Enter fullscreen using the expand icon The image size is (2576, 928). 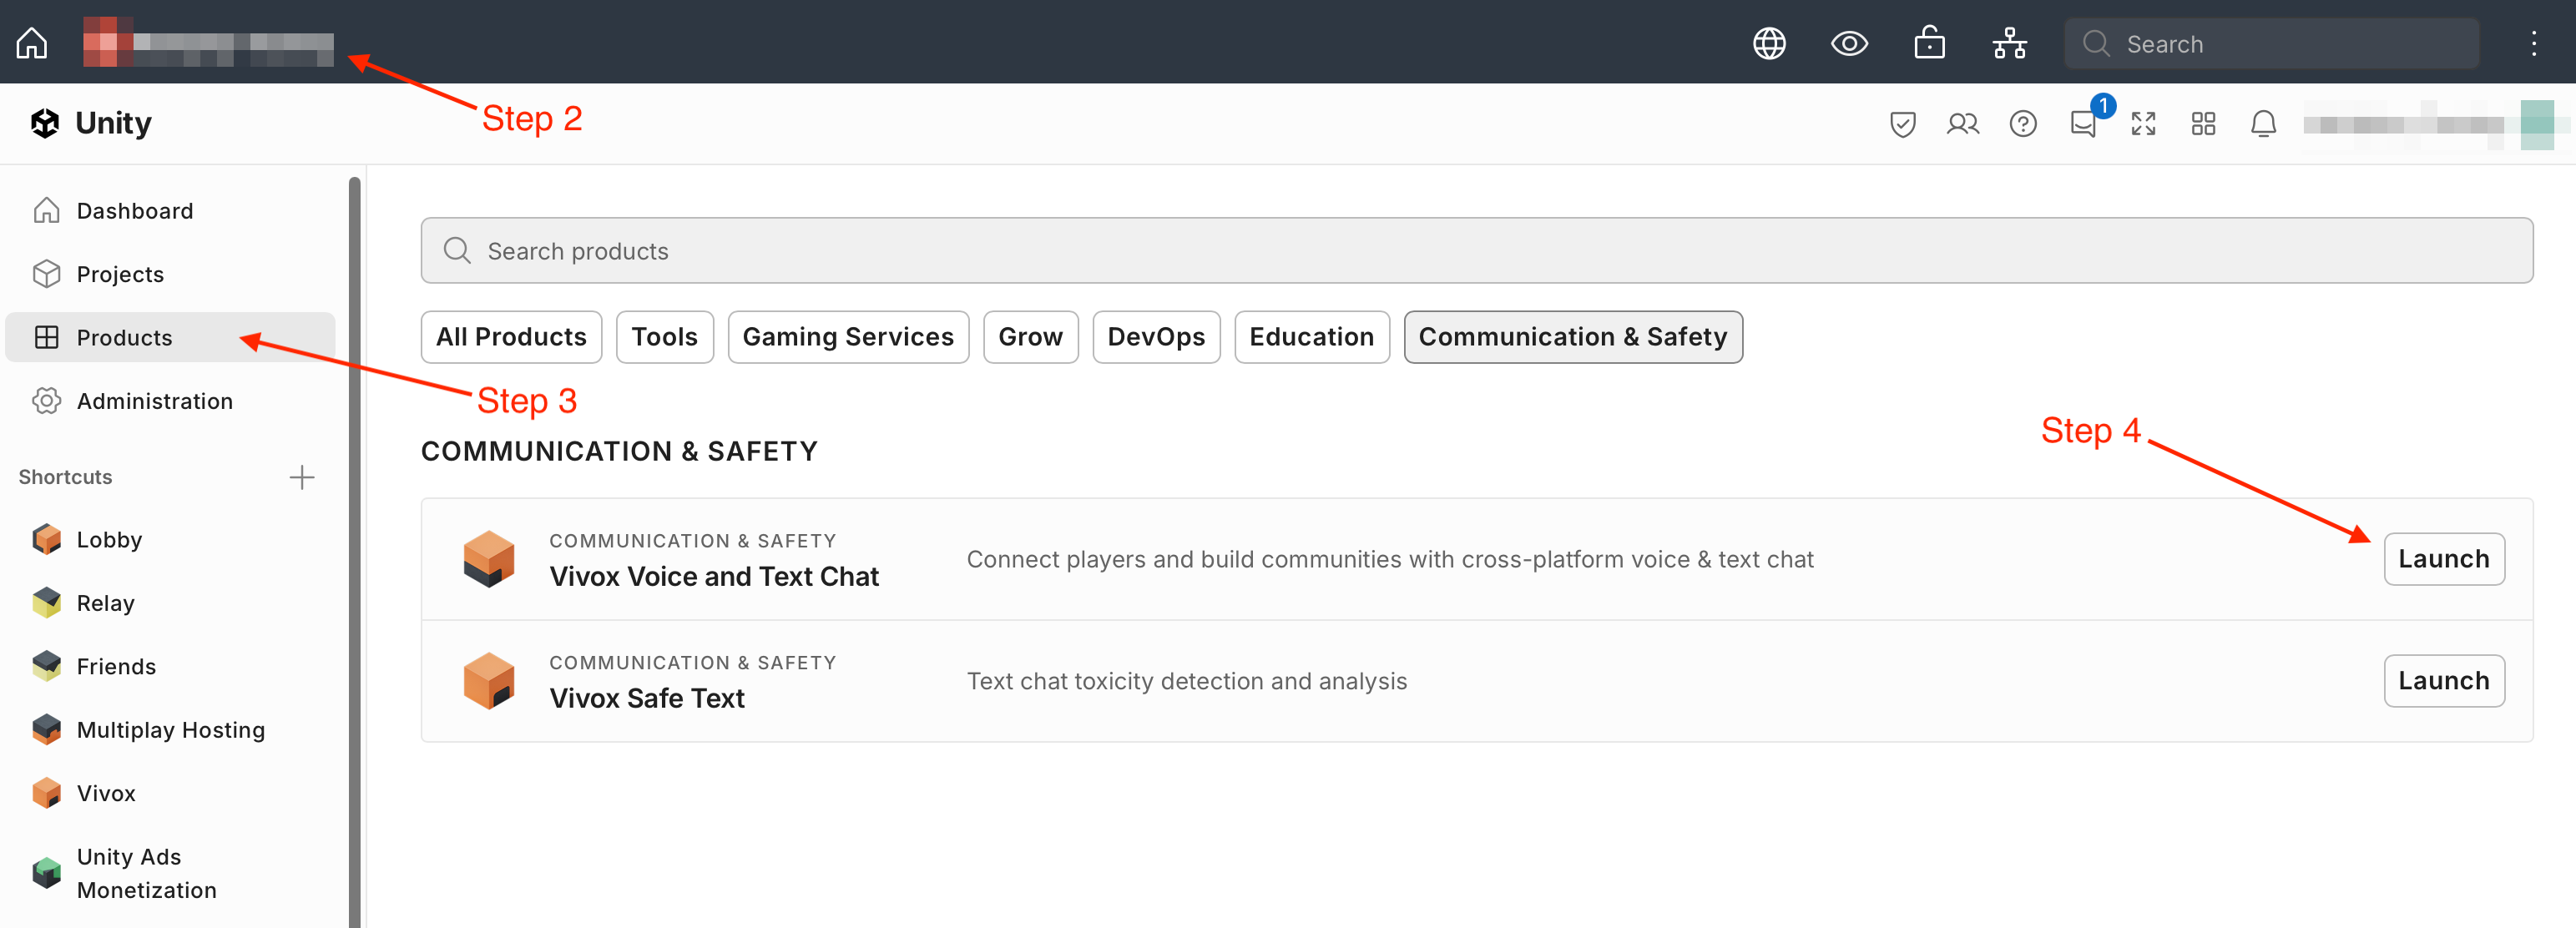(x=2144, y=123)
